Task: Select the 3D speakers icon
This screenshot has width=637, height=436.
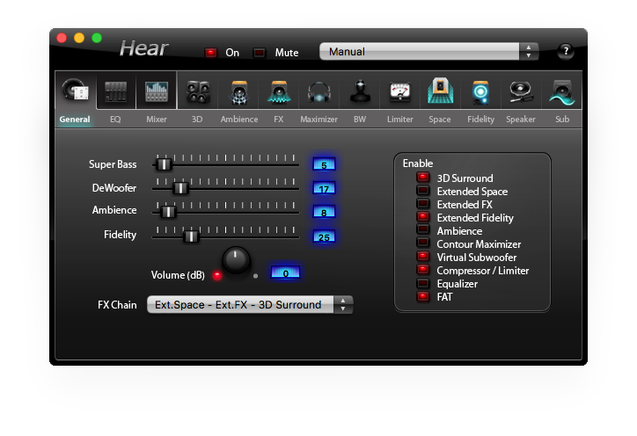Action: pos(198,91)
